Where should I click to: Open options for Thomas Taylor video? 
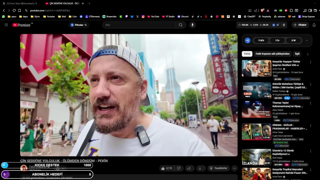pyautogui.click(x=310, y=103)
